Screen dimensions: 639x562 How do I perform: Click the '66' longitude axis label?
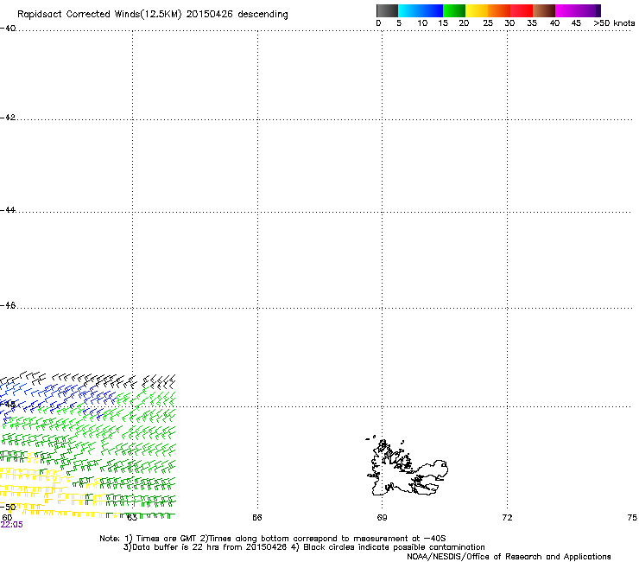[257, 518]
